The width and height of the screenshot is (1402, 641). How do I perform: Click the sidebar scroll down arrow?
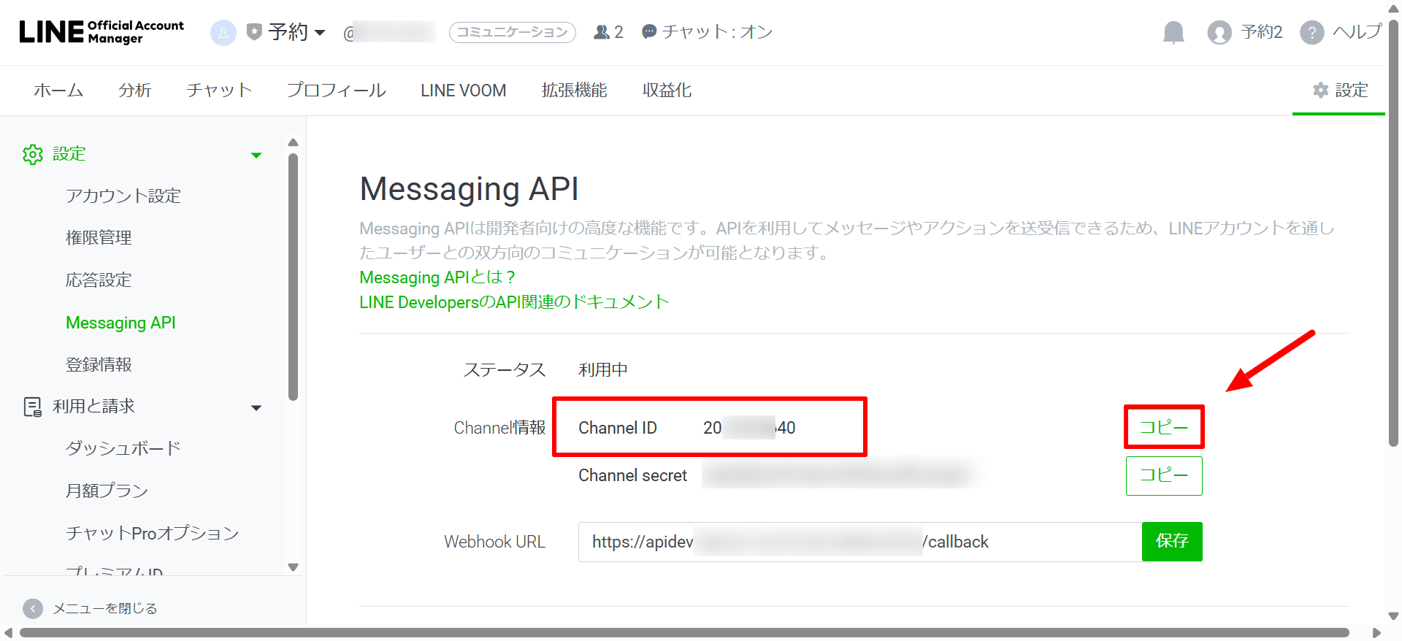pyautogui.click(x=294, y=567)
